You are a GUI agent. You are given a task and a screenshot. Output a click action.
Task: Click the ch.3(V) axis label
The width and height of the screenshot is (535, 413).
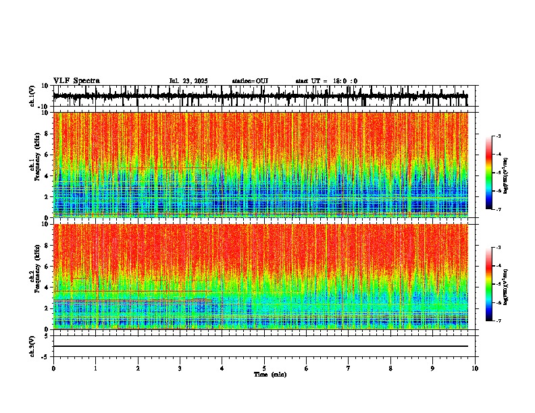[32, 347]
